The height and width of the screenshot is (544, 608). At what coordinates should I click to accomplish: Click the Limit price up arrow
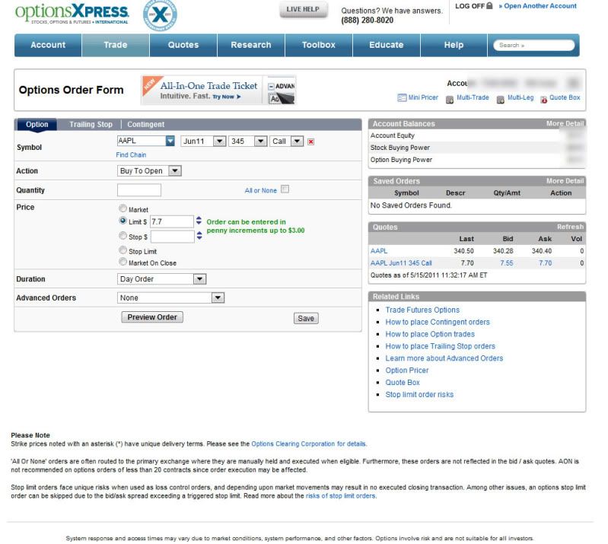[x=199, y=218]
